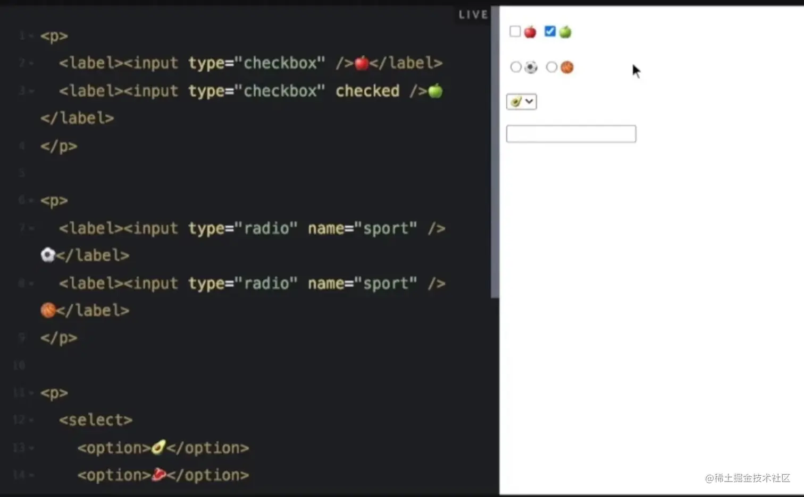This screenshot has width=804, height=497.
Task: Select the basketball radio button
Action: [x=552, y=67]
